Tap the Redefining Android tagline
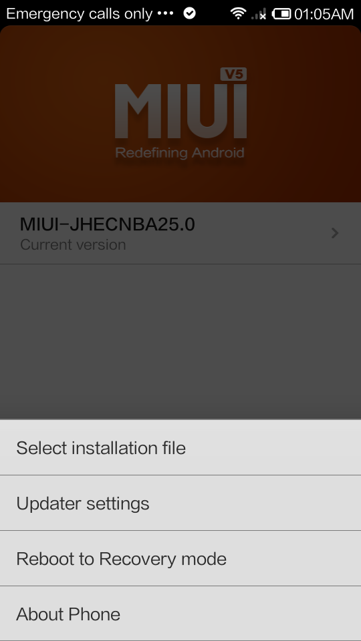The height and width of the screenshot is (641, 361). pyautogui.click(x=180, y=153)
